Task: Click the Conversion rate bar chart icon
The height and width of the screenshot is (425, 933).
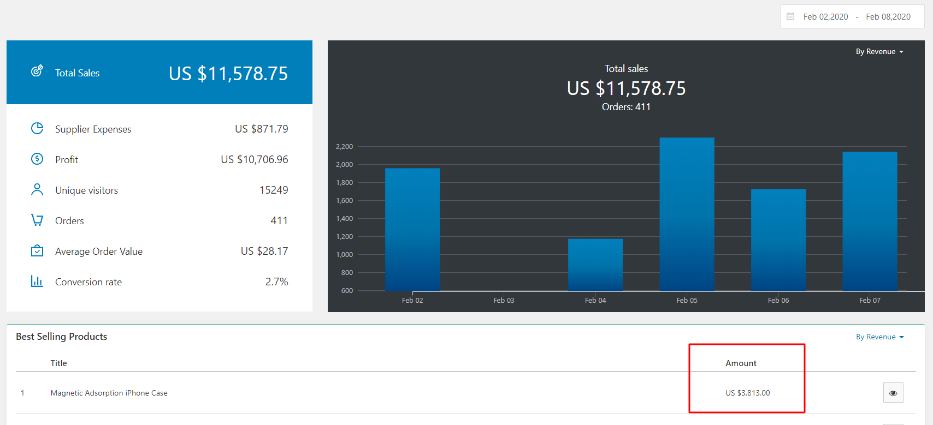Action: tap(37, 281)
